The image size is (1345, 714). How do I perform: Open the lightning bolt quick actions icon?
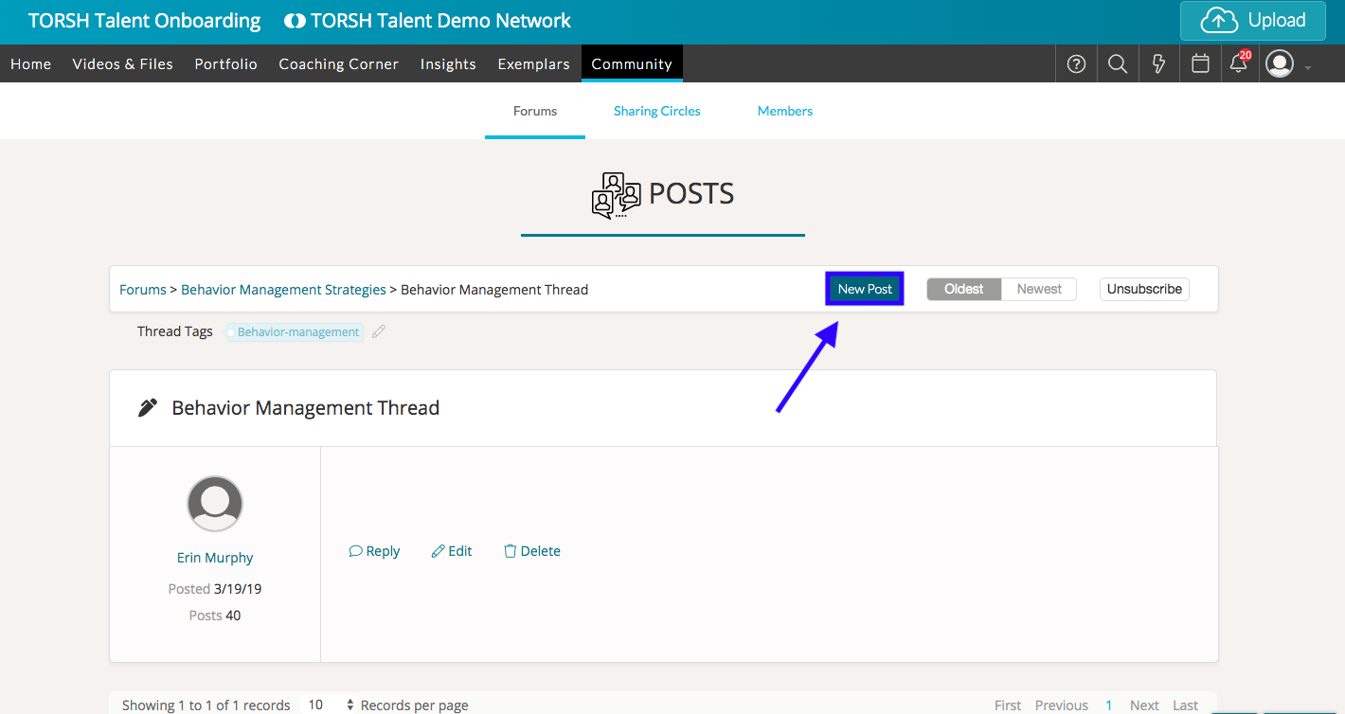(x=1158, y=64)
